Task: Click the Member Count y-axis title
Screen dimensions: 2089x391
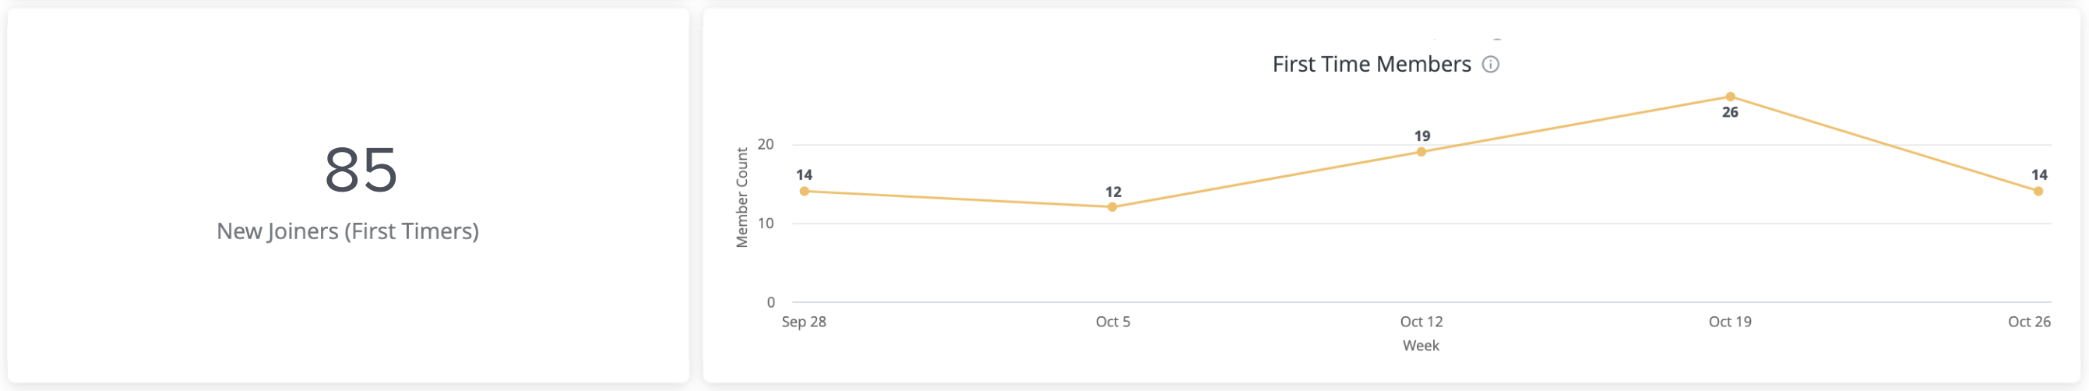Action: point(742,197)
